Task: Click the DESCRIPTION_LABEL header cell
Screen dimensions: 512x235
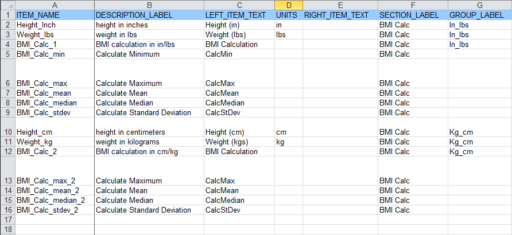Action: click(149, 14)
